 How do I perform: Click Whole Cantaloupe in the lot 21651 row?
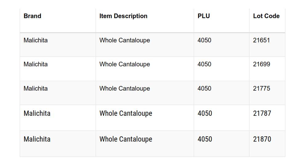click(x=125, y=40)
